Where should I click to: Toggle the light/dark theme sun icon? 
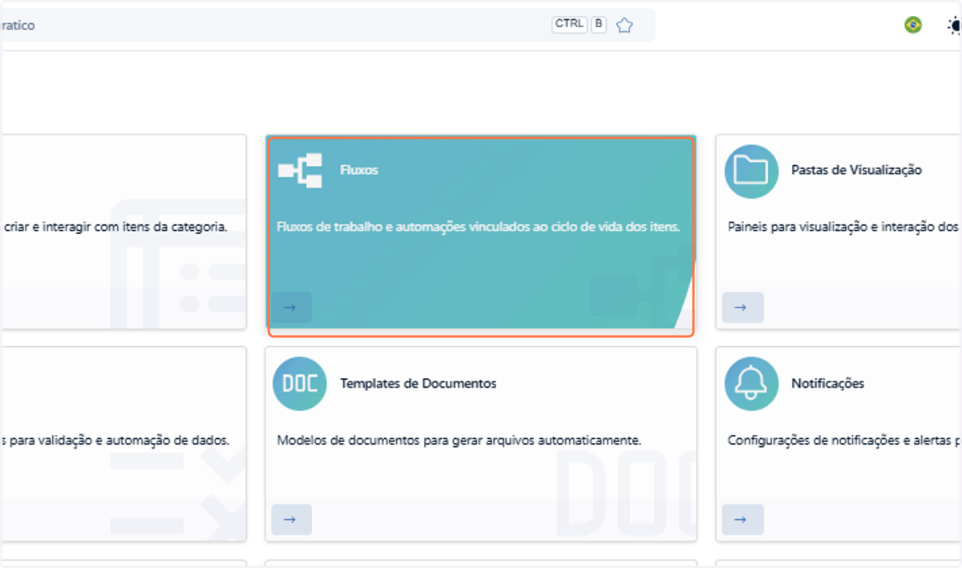(954, 26)
